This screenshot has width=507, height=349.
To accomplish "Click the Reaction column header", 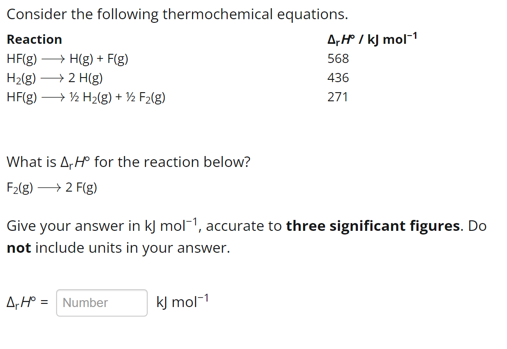I will pos(34,40).
